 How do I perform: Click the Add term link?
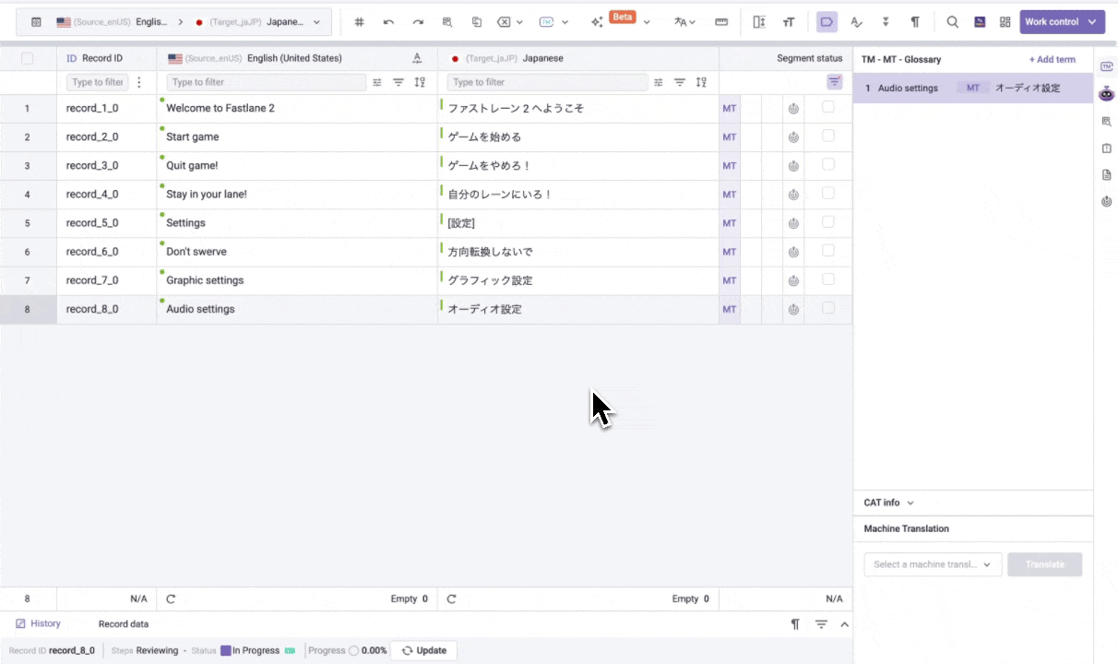pyautogui.click(x=1052, y=59)
